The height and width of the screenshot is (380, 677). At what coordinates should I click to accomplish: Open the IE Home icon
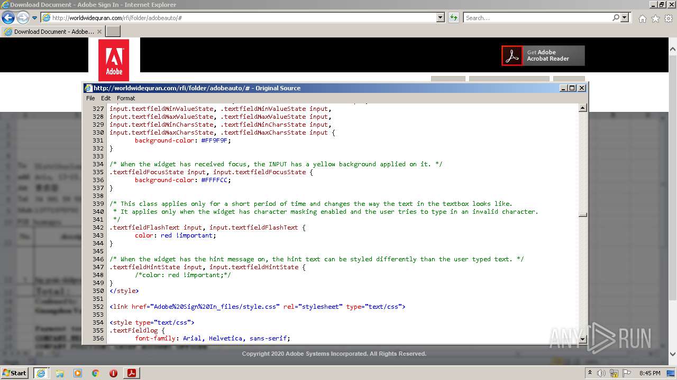coord(642,18)
